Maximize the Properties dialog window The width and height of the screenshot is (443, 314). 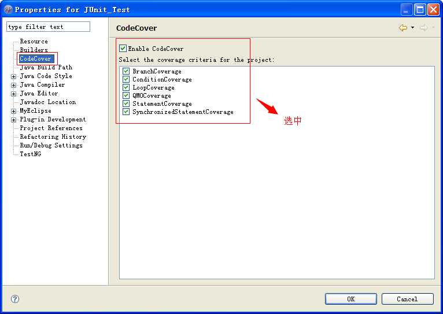[420, 10]
